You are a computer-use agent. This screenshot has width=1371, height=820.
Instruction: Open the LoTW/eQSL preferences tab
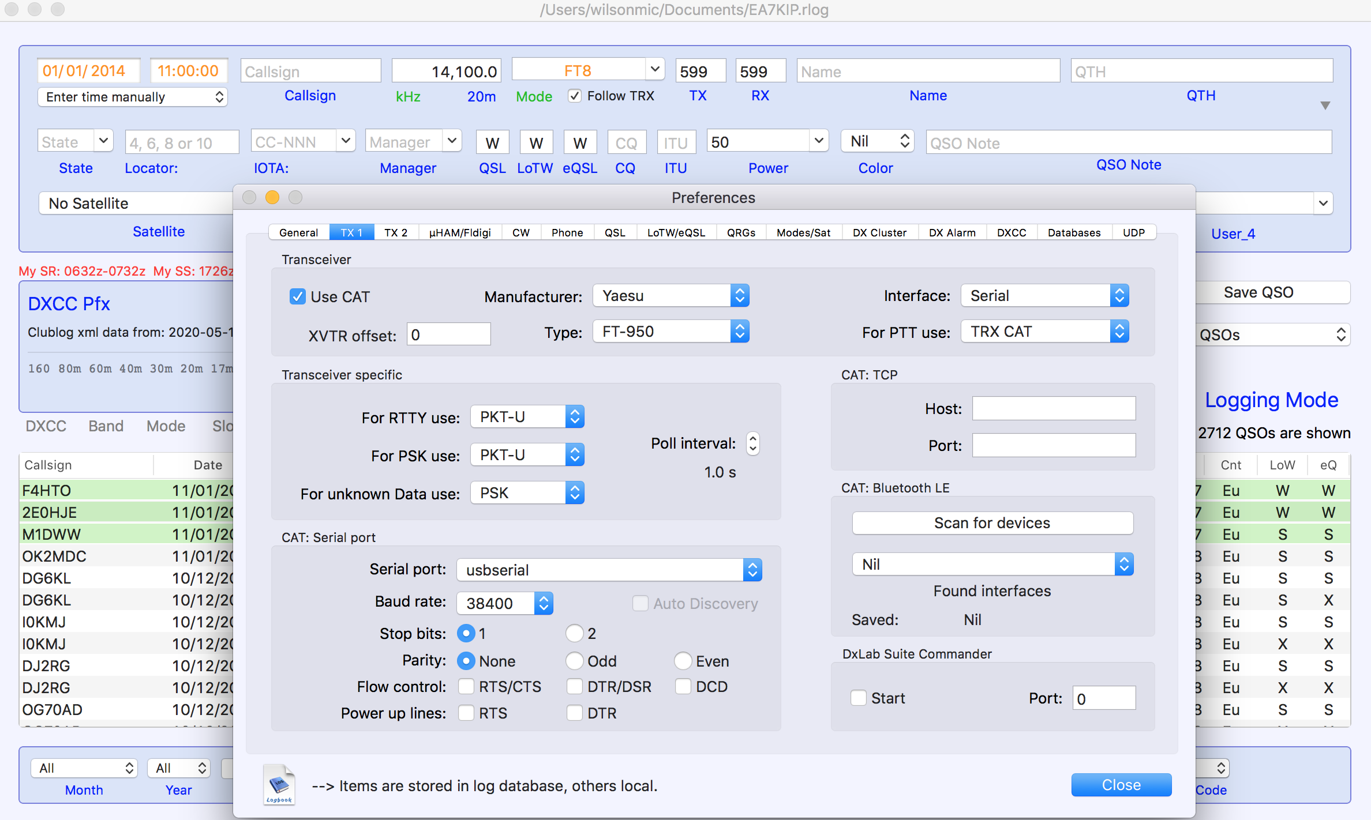676,232
